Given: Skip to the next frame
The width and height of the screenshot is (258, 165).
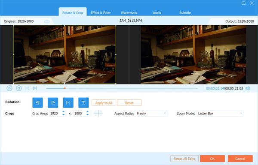Looking at the screenshot, I should click(x=35, y=88).
